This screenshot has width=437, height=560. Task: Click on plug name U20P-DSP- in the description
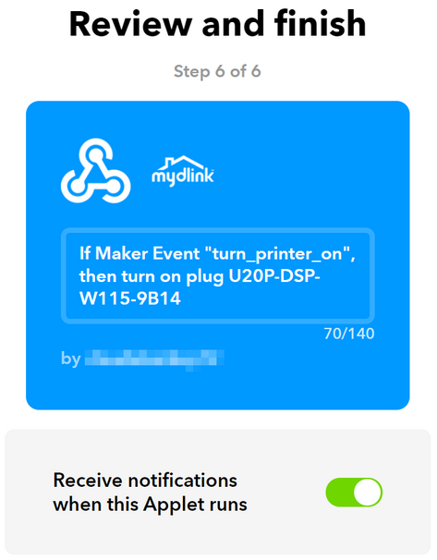(273, 276)
